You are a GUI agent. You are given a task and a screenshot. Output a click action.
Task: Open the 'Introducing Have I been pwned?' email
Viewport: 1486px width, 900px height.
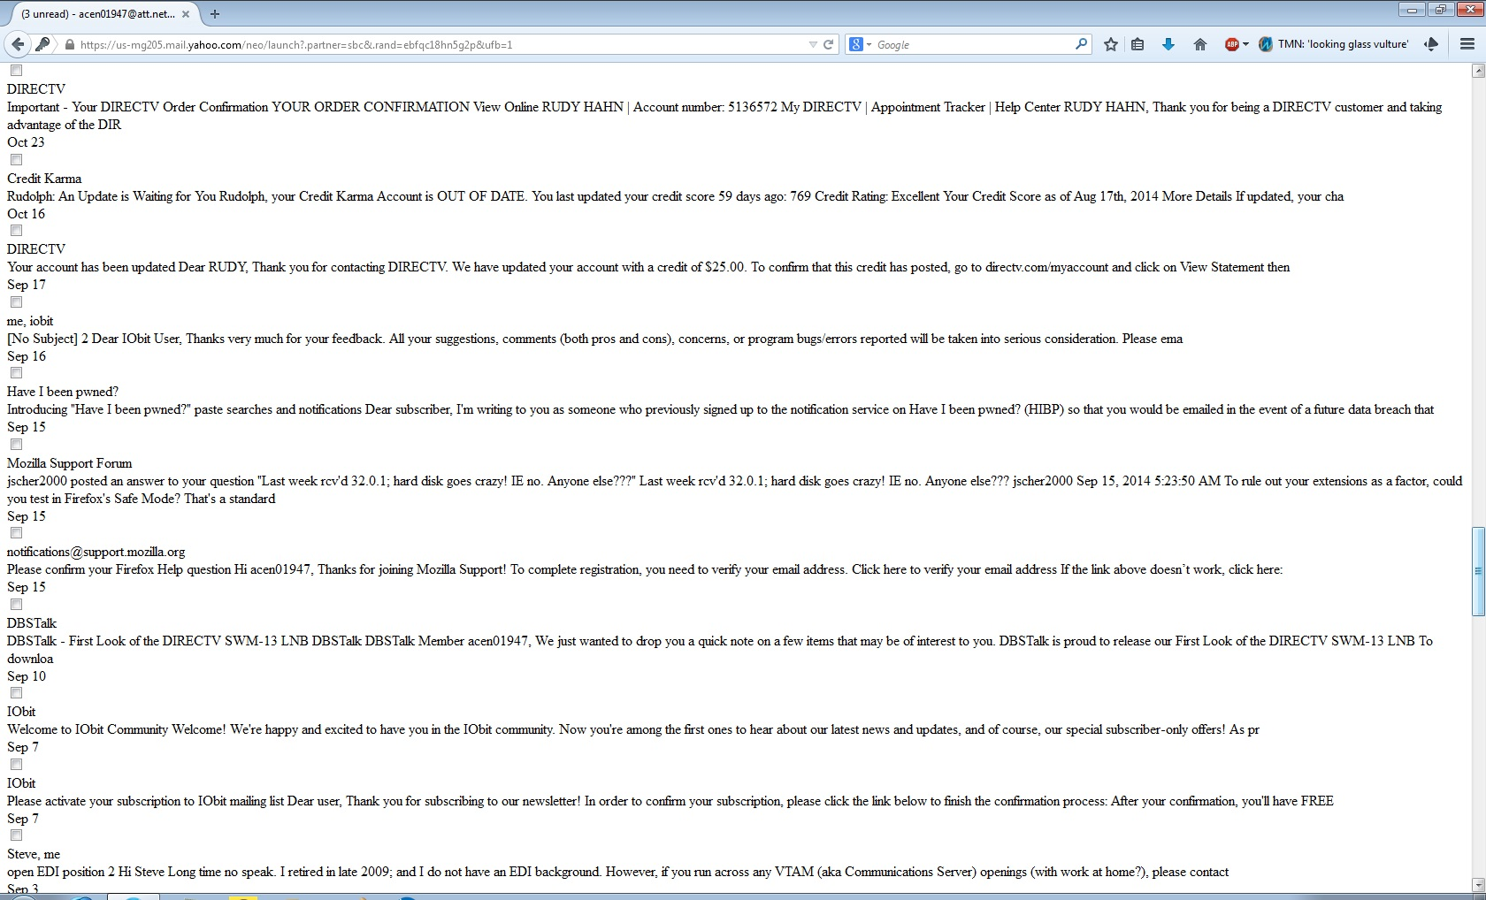(x=720, y=409)
